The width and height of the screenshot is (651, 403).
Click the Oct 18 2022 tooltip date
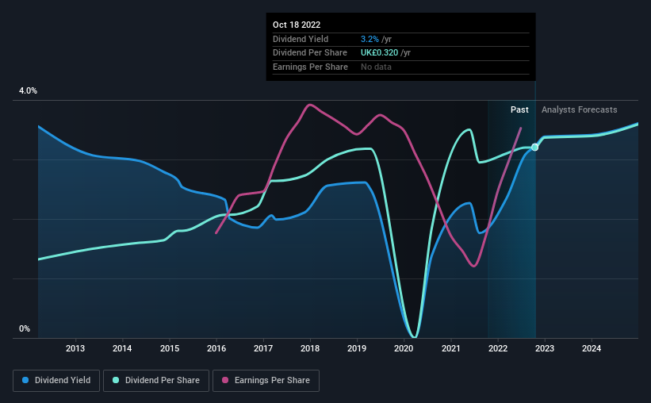pyautogui.click(x=297, y=25)
